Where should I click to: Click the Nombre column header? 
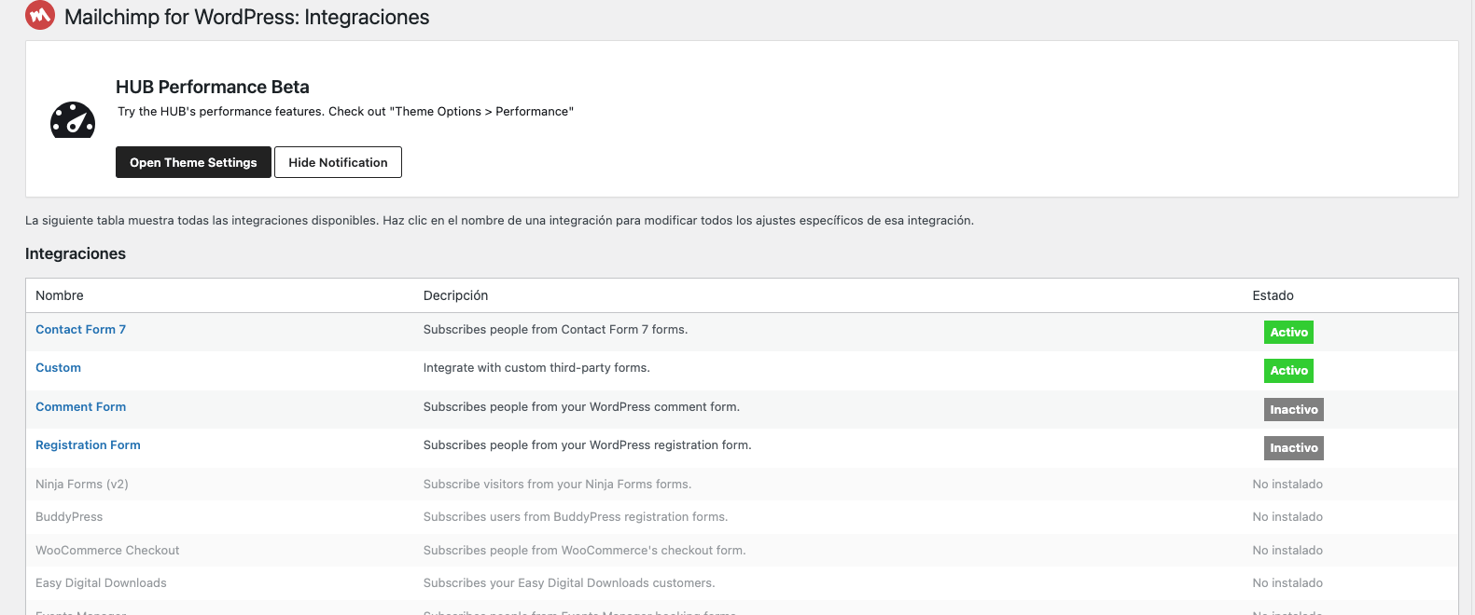coord(60,295)
